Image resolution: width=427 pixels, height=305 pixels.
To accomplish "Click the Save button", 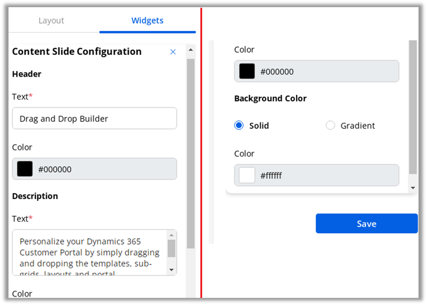I will click(x=366, y=224).
